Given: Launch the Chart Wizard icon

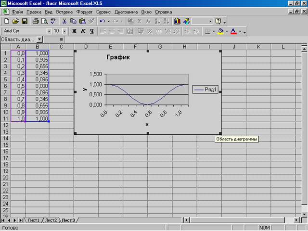Looking at the screenshot, I should (x=177, y=21).
